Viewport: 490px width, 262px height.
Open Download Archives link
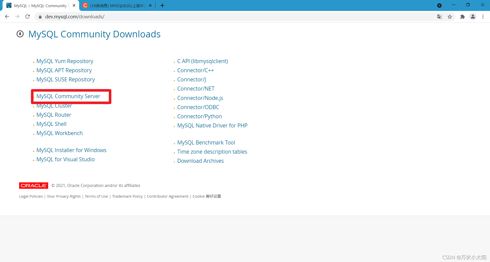click(x=201, y=161)
